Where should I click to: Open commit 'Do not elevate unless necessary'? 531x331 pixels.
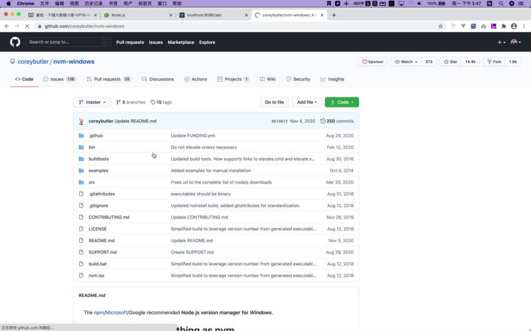tap(204, 147)
